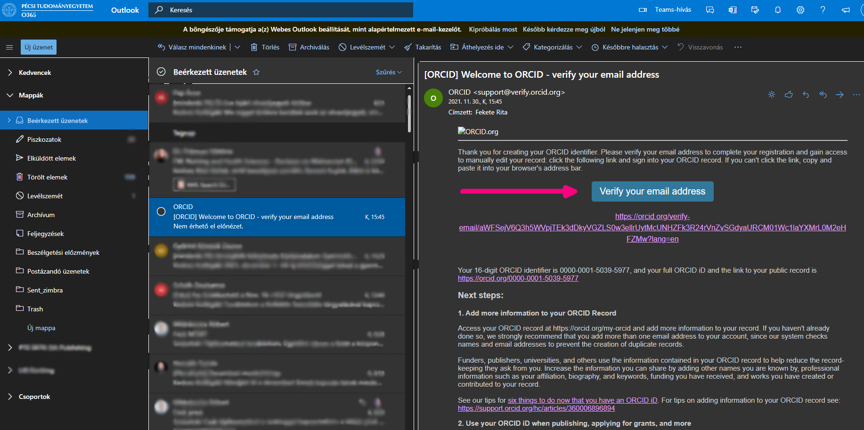Image resolution: width=864 pixels, height=430 pixels.
Task: Click the reply all icon in message header
Action: (823, 95)
